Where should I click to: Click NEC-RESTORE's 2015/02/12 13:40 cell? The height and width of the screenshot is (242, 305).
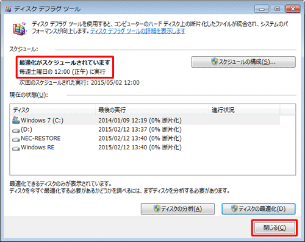(140, 138)
